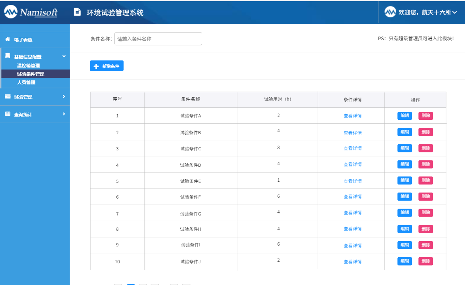The width and height of the screenshot is (465, 285).
Task: Edit 试验条件E with 编辑 button
Action: 405,180
